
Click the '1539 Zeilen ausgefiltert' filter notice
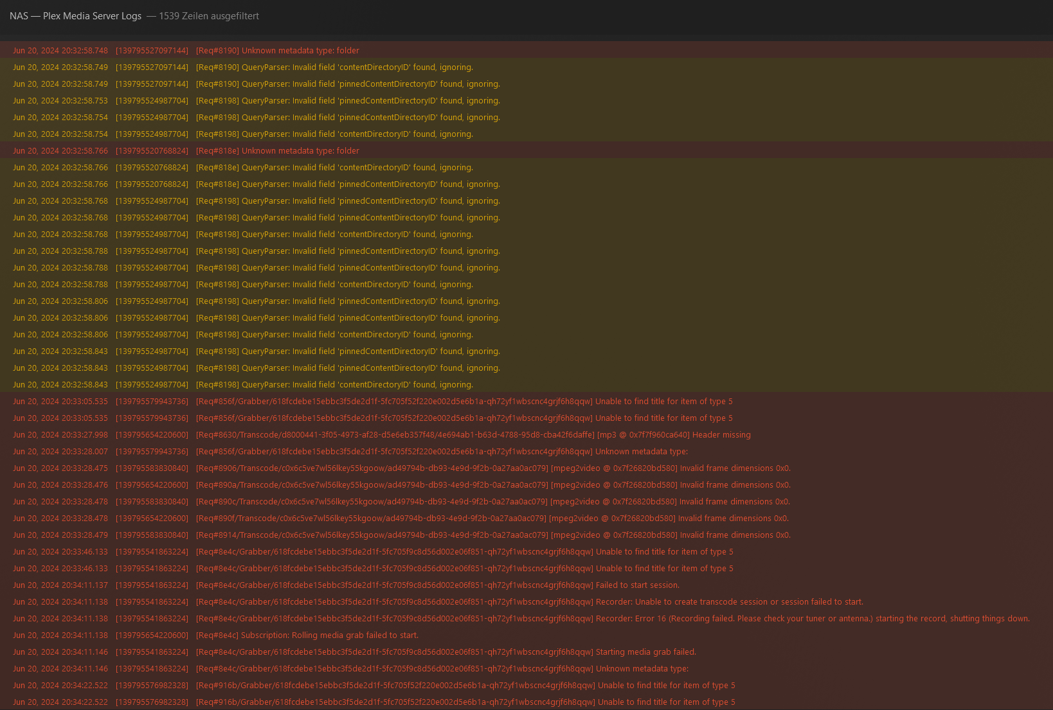coord(209,16)
